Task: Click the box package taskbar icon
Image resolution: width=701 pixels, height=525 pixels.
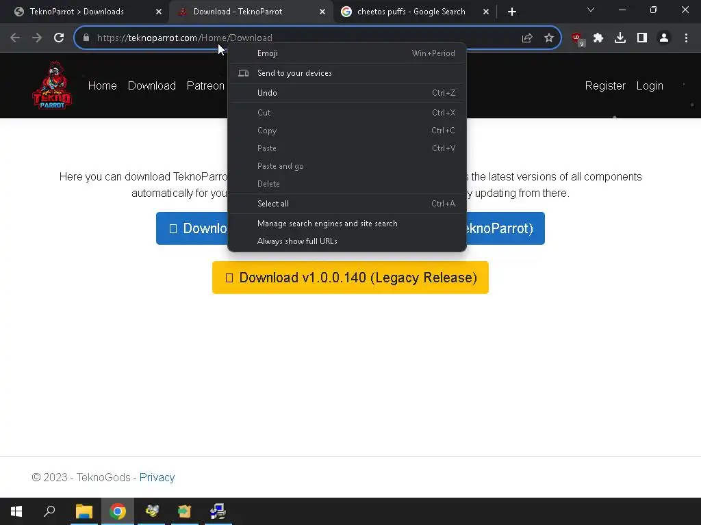Action: click(x=184, y=511)
